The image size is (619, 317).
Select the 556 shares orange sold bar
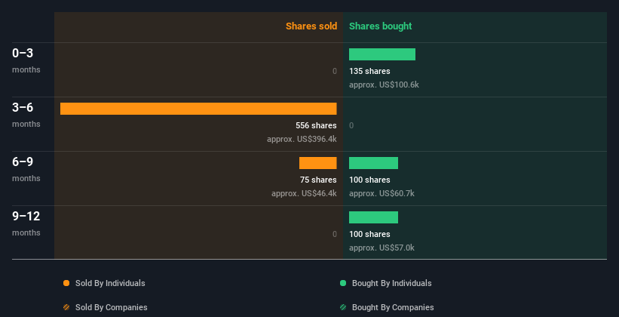click(x=198, y=109)
